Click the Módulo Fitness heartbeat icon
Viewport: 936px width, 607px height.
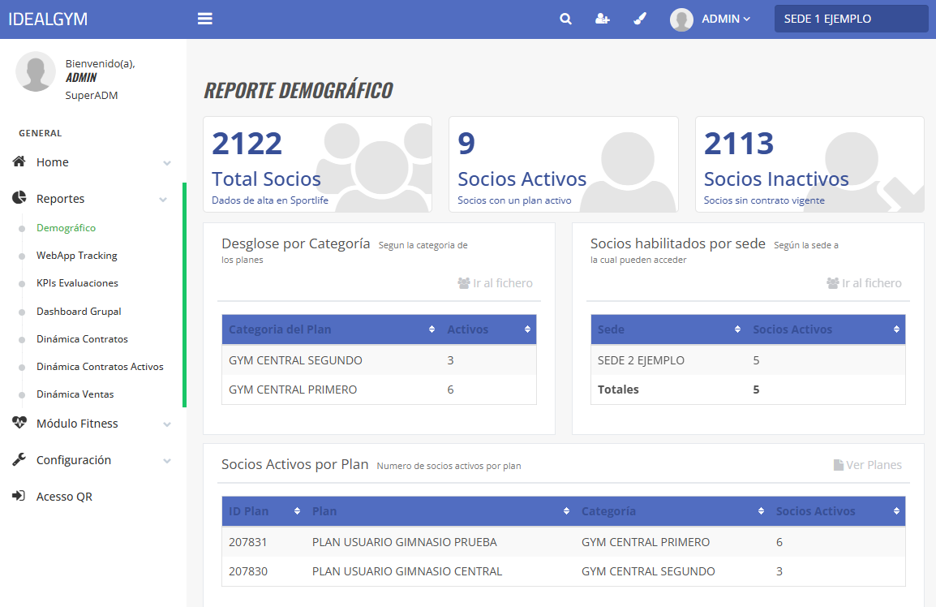[19, 423]
